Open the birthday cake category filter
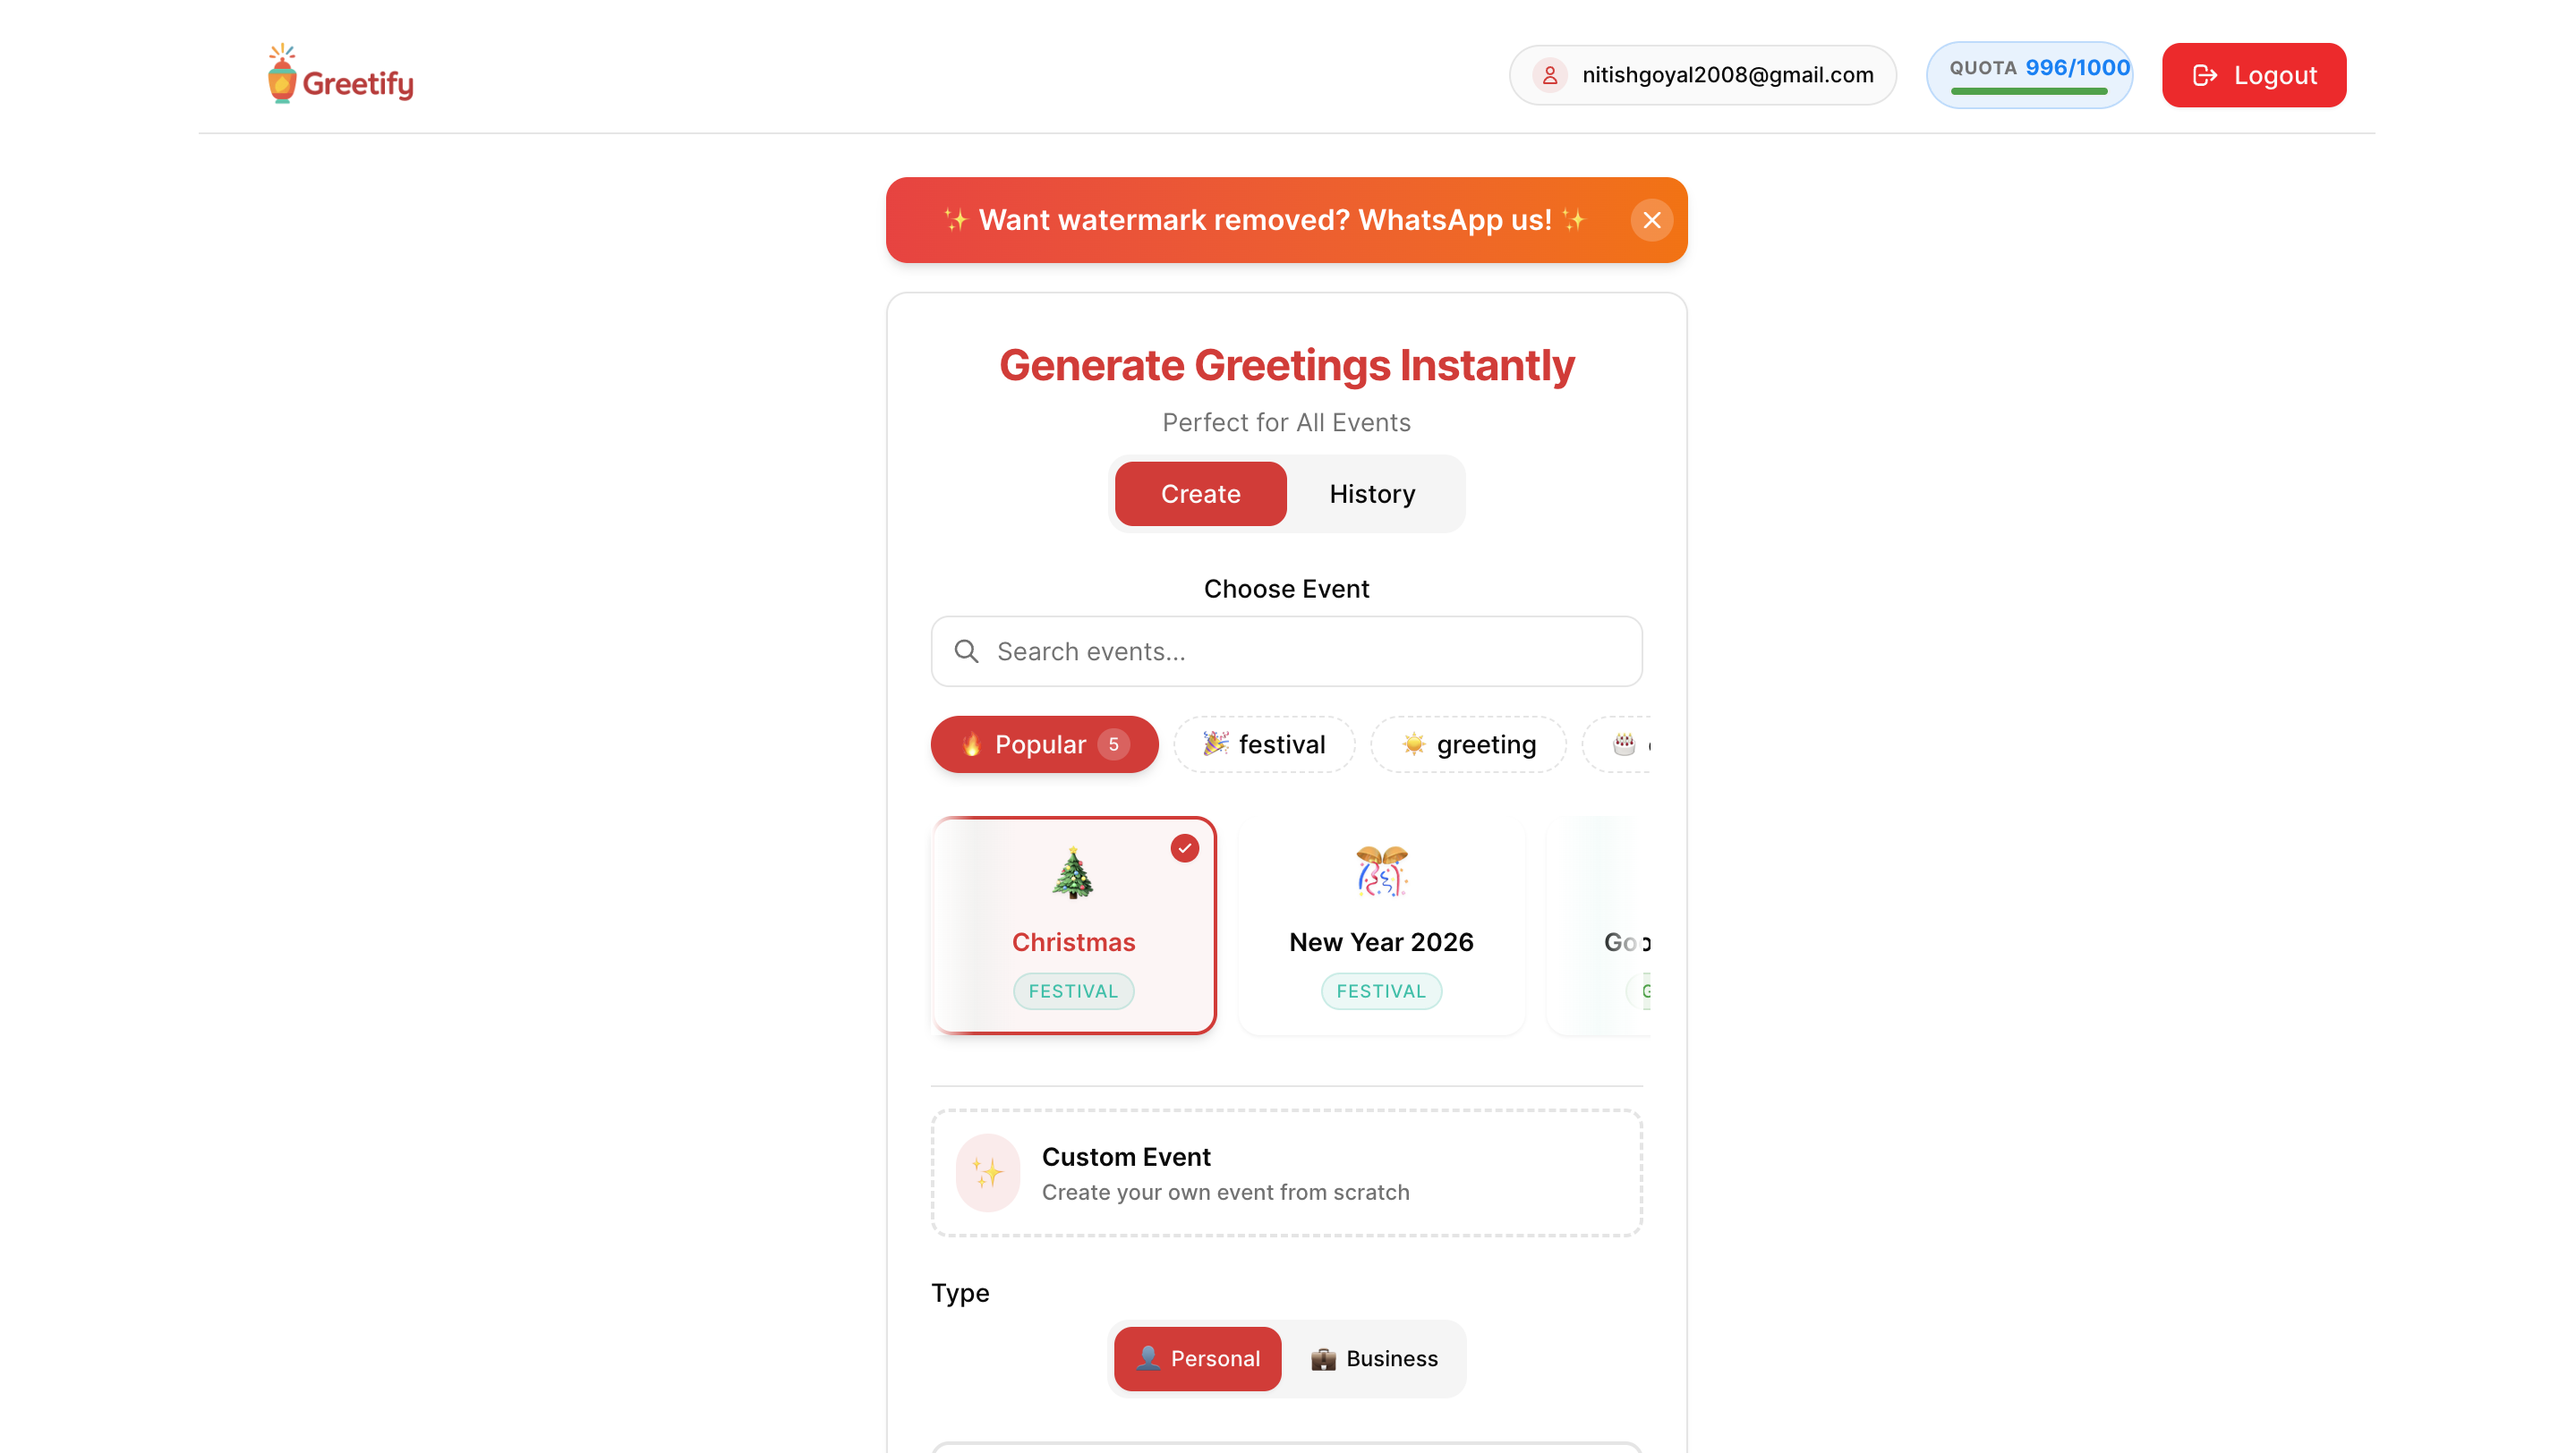The height and width of the screenshot is (1453, 2576). coord(1622,743)
